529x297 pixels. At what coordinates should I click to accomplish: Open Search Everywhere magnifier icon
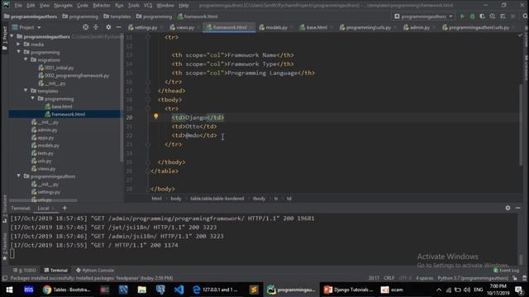click(x=525, y=16)
